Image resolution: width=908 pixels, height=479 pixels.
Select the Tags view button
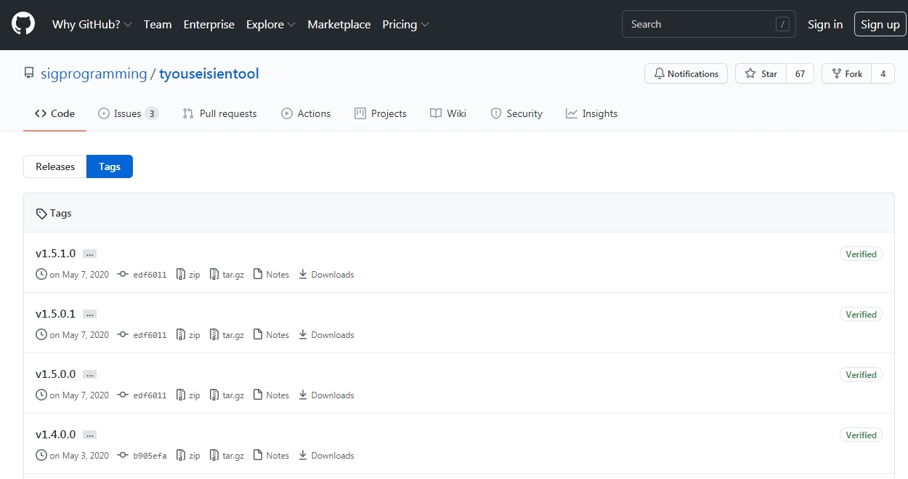110,166
